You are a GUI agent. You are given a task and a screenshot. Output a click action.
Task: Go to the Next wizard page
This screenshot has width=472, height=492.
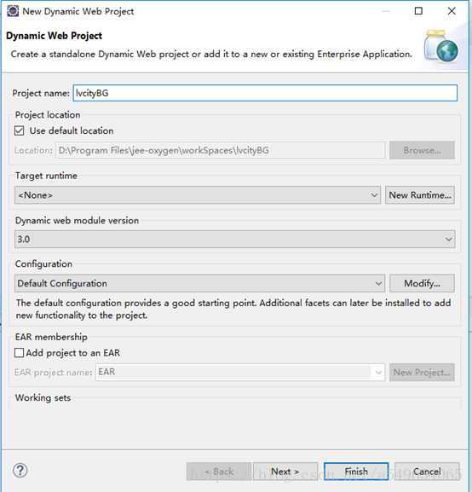point(285,472)
